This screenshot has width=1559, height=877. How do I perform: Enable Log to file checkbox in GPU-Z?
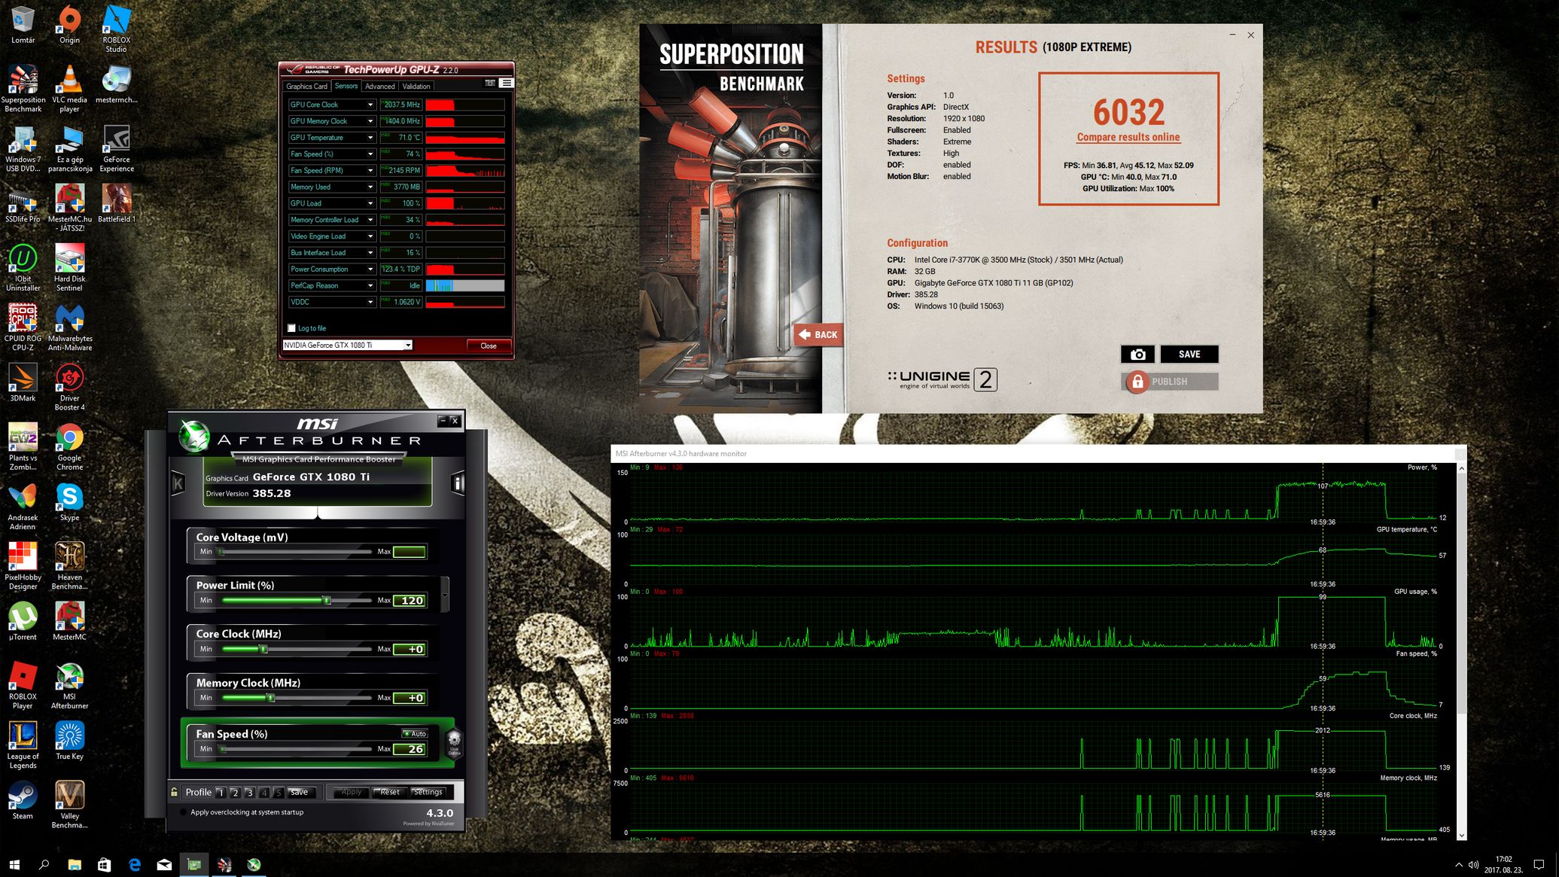[x=291, y=328]
